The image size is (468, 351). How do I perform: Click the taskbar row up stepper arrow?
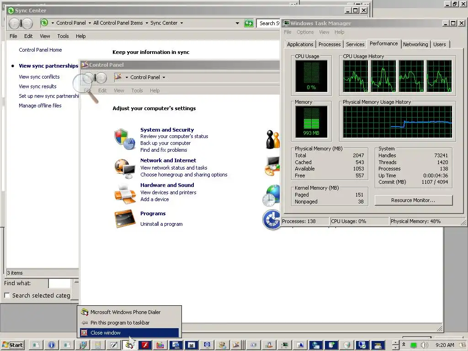395,343
